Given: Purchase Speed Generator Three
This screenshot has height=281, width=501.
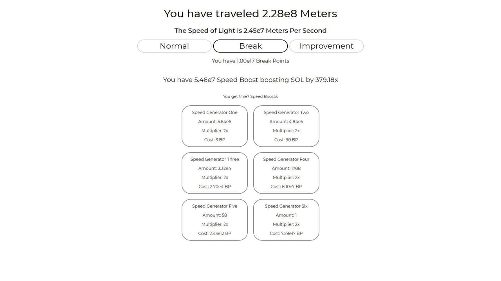Looking at the screenshot, I should [x=214, y=173].
